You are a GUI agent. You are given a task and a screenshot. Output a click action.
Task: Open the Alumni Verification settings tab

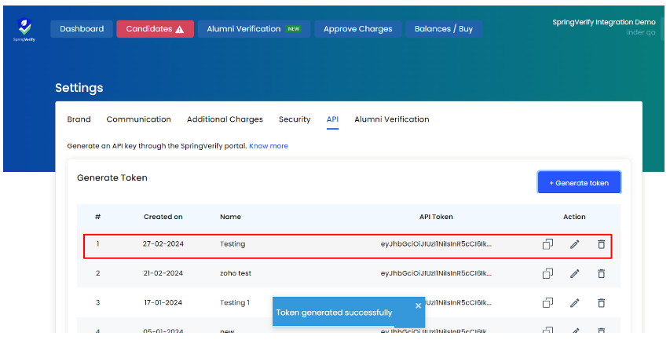(392, 119)
